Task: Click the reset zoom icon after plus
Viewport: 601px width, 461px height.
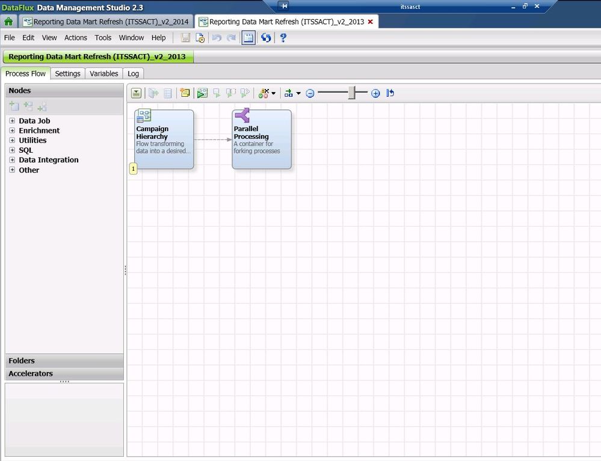Action: [x=390, y=93]
